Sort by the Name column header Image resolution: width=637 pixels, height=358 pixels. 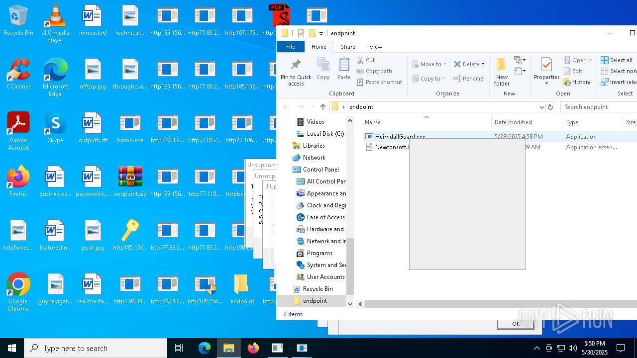(373, 122)
